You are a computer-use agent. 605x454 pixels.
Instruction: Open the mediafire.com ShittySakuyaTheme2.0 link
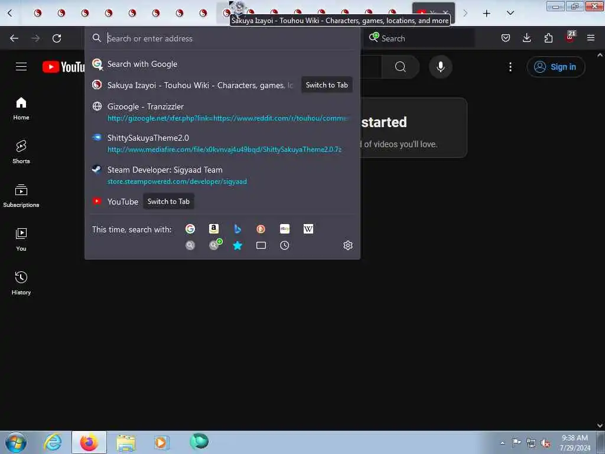[224, 150]
